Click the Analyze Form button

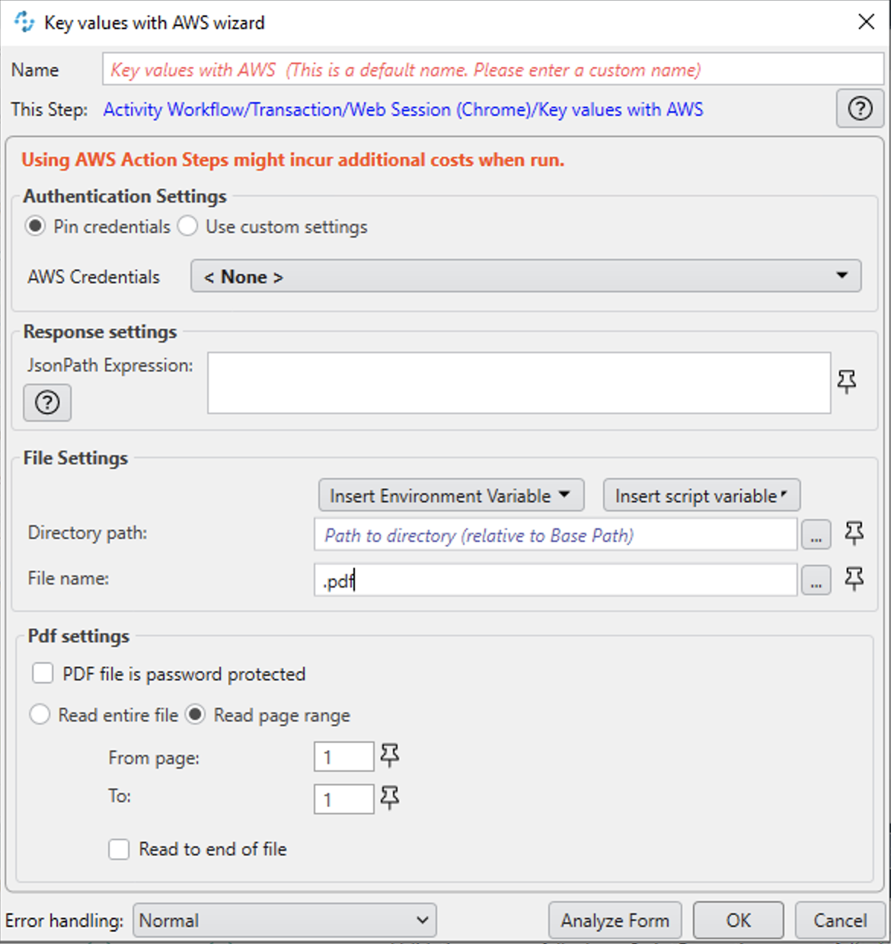point(615,920)
